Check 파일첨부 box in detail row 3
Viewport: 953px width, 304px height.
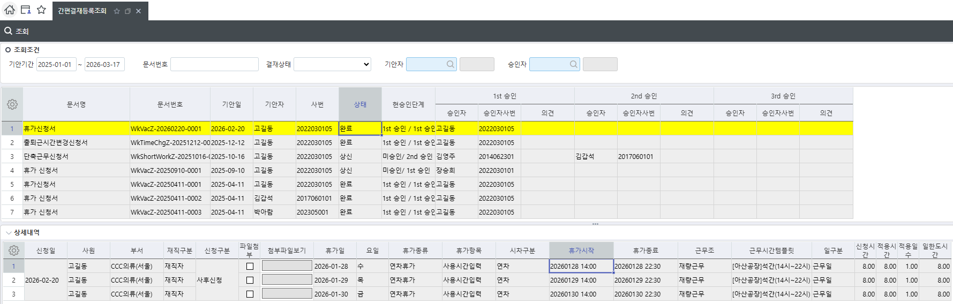250,294
